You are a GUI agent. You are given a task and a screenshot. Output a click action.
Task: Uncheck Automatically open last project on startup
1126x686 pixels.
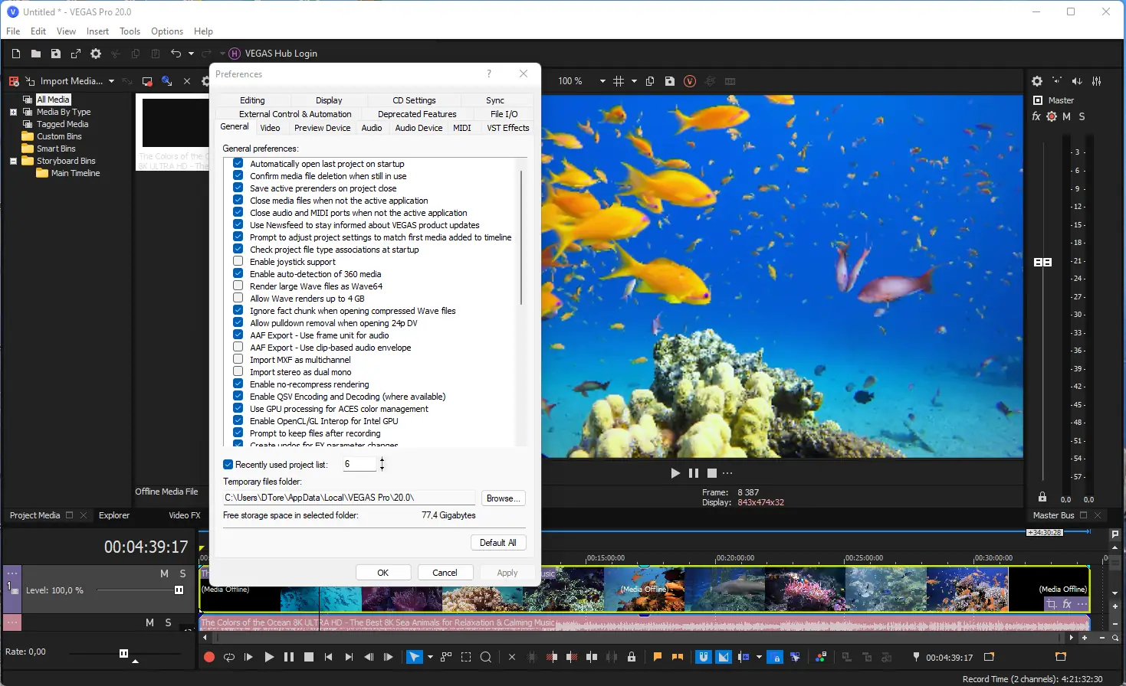238,164
